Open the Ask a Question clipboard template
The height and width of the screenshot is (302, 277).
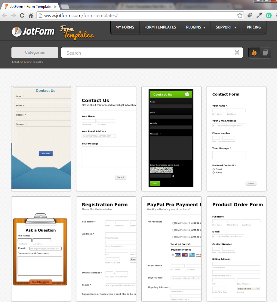click(41, 249)
